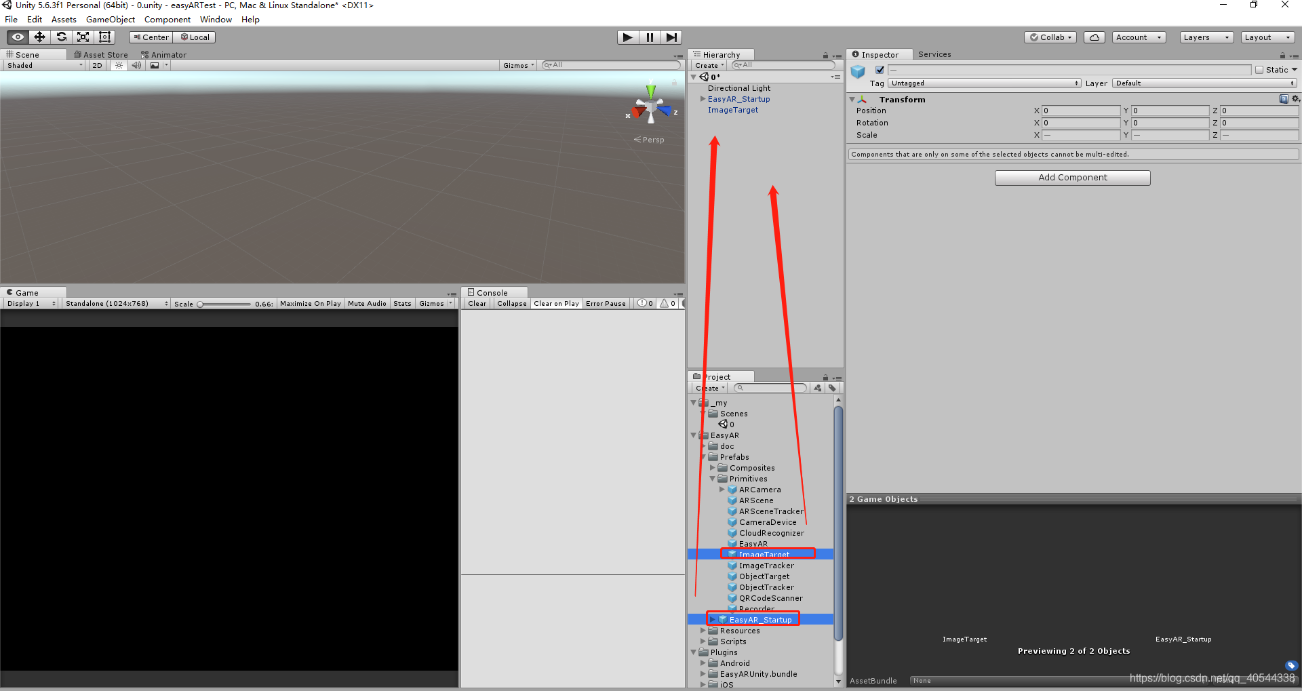
Task: Select the Rotate tool
Action: click(x=61, y=37)
